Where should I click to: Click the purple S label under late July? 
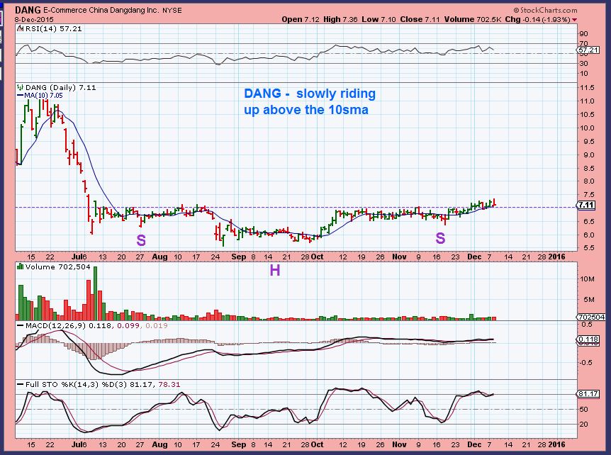click(x=141, y=240)
